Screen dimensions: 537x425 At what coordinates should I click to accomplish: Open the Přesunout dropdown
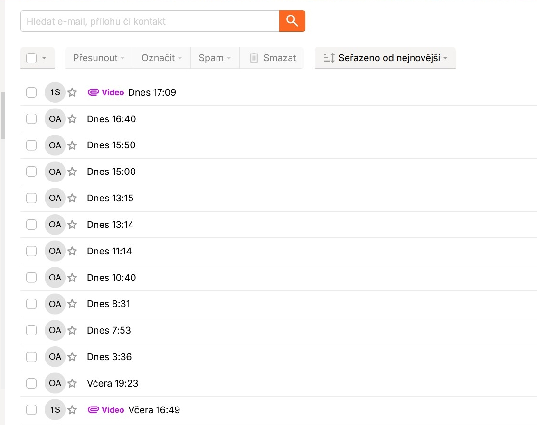[99, 58]
